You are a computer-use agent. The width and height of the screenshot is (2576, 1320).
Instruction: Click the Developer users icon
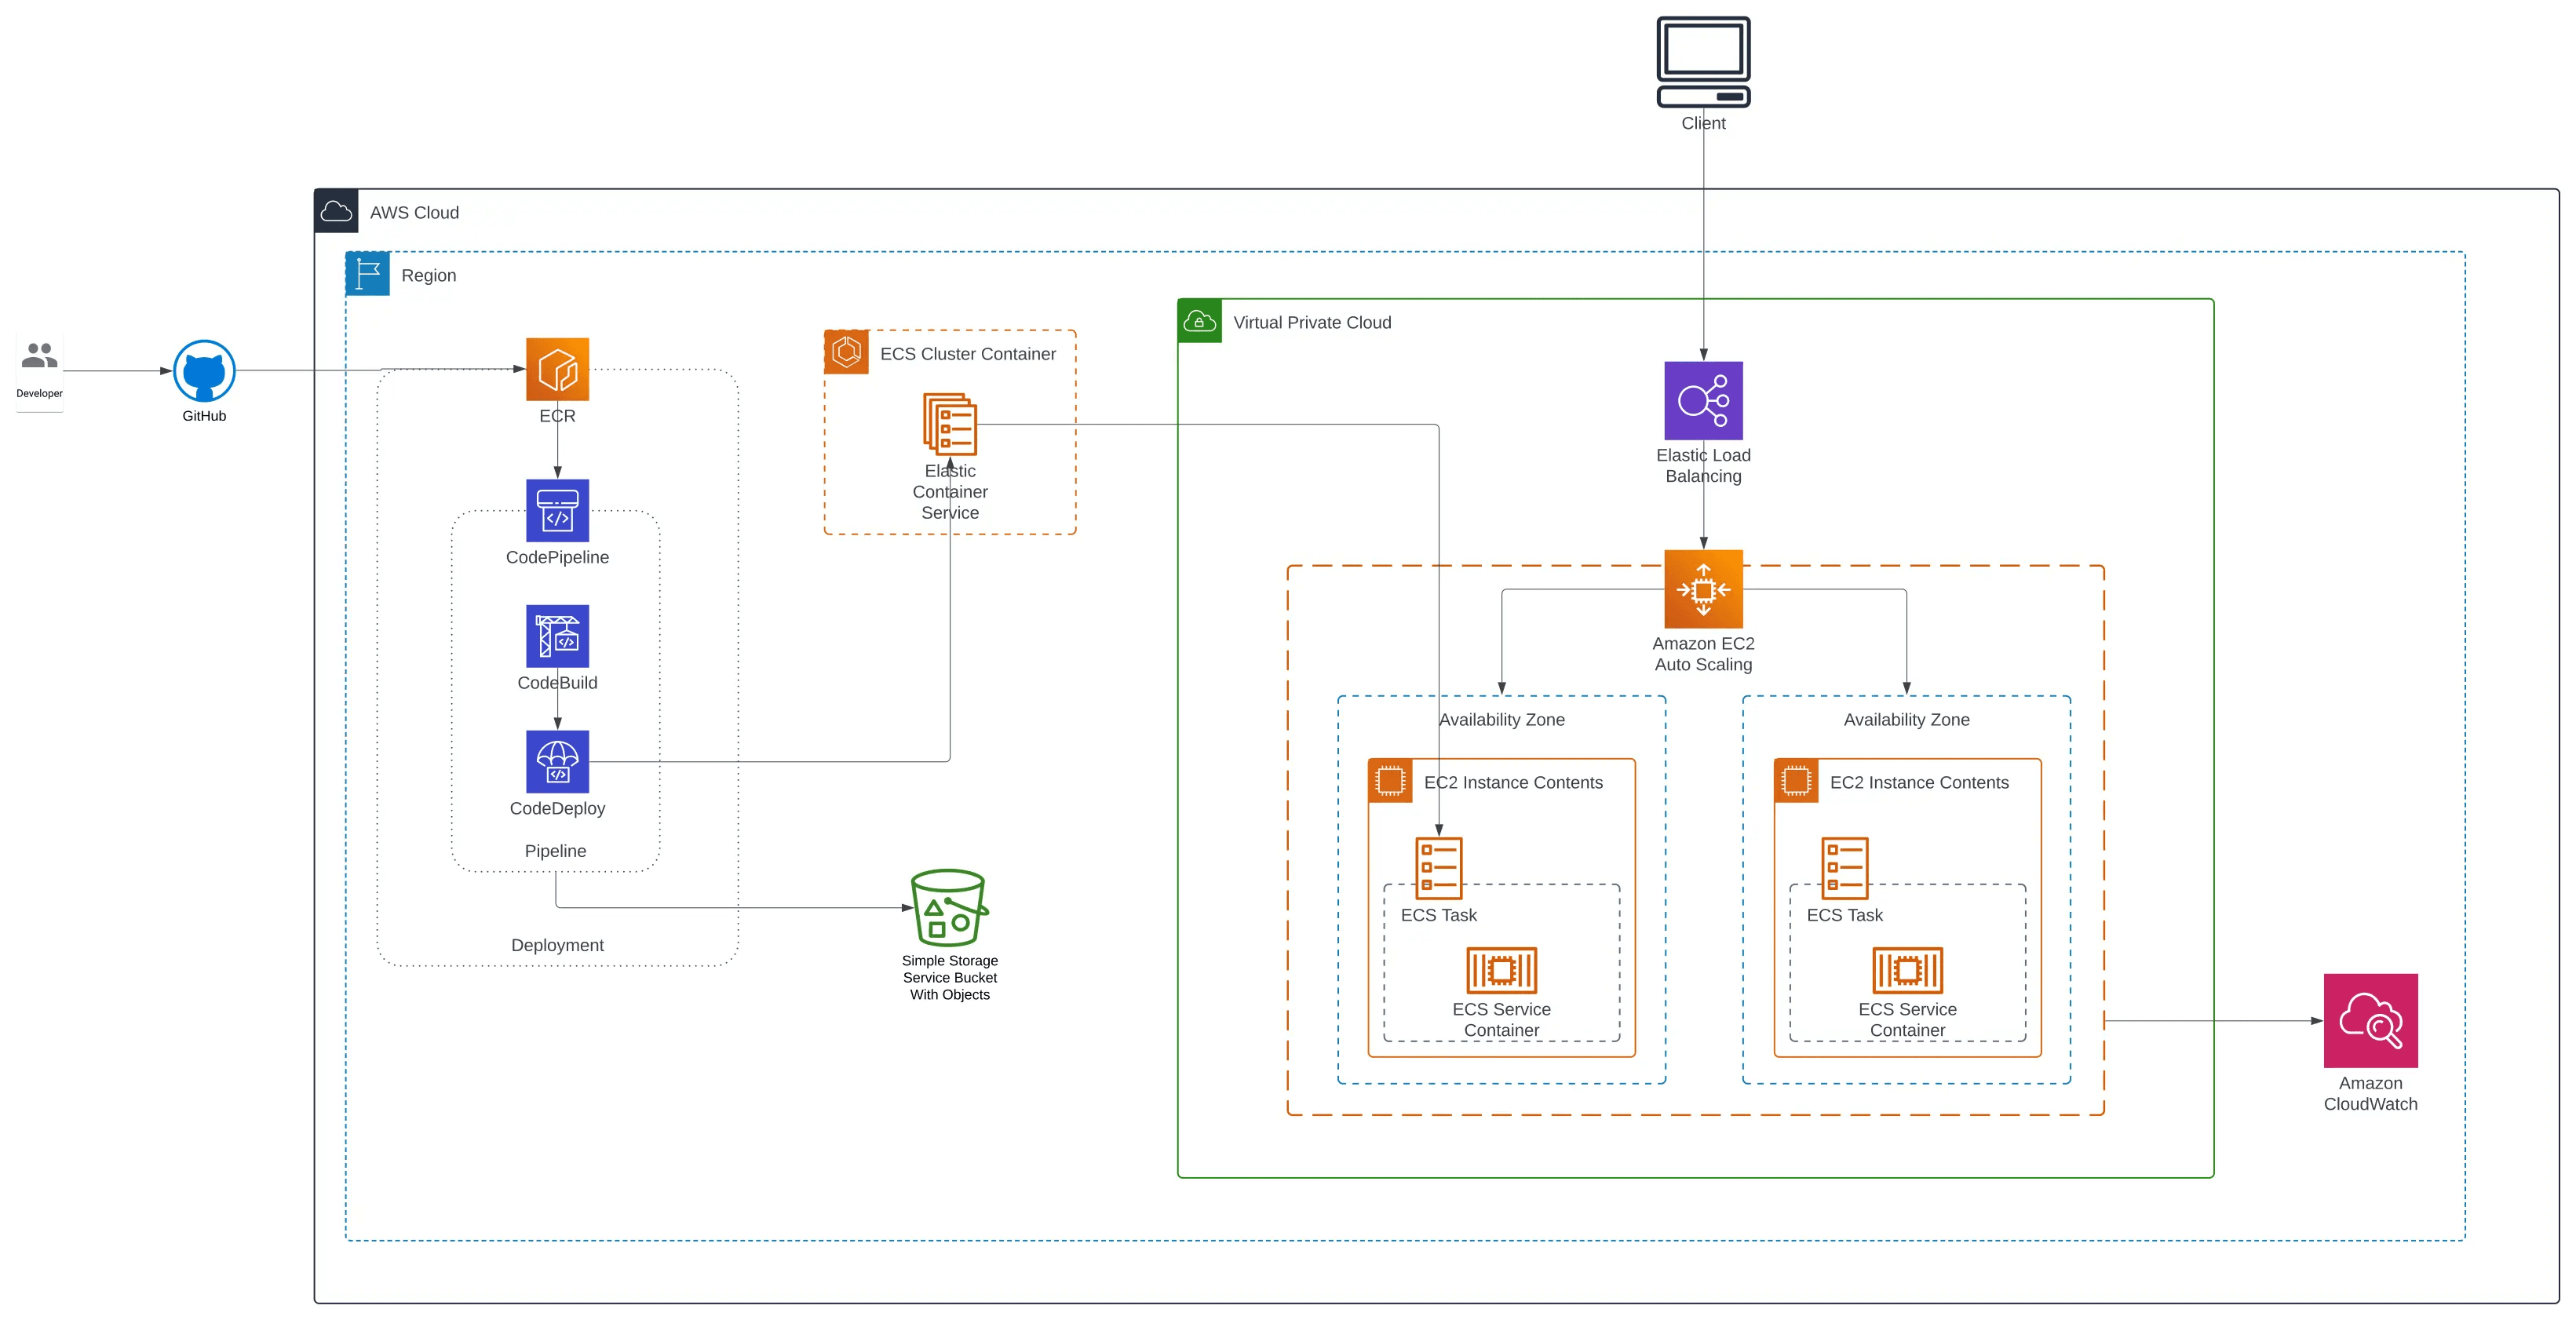click(39, 355)
